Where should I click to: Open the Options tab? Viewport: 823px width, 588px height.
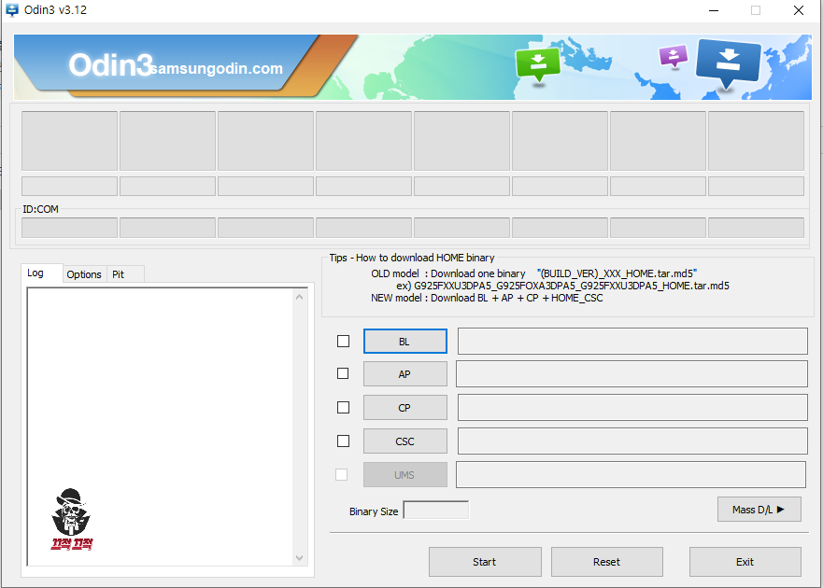click(84, 274)
